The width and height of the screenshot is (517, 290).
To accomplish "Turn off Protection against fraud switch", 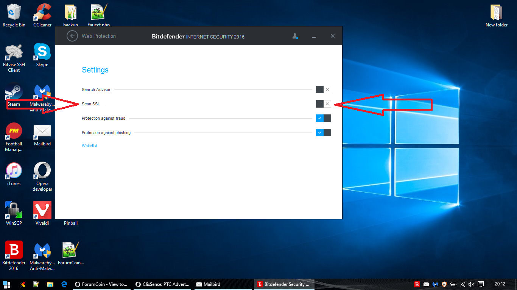I will point(324,118).
